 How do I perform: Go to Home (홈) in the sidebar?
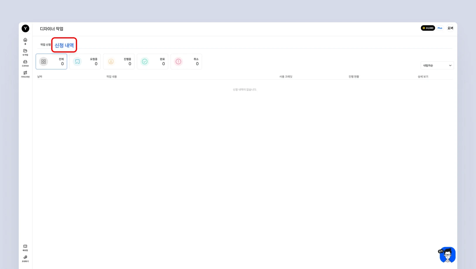click(x=25, y=41)
